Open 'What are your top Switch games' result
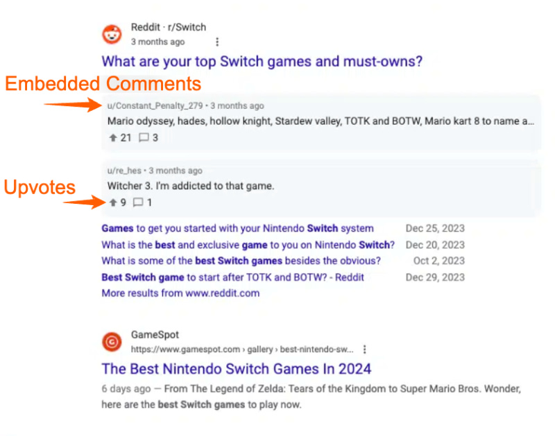The image size is (555, 436). [262, 61]
